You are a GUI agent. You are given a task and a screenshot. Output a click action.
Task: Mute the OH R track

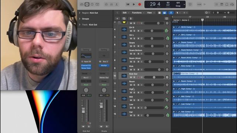click(x=131, y=31)
